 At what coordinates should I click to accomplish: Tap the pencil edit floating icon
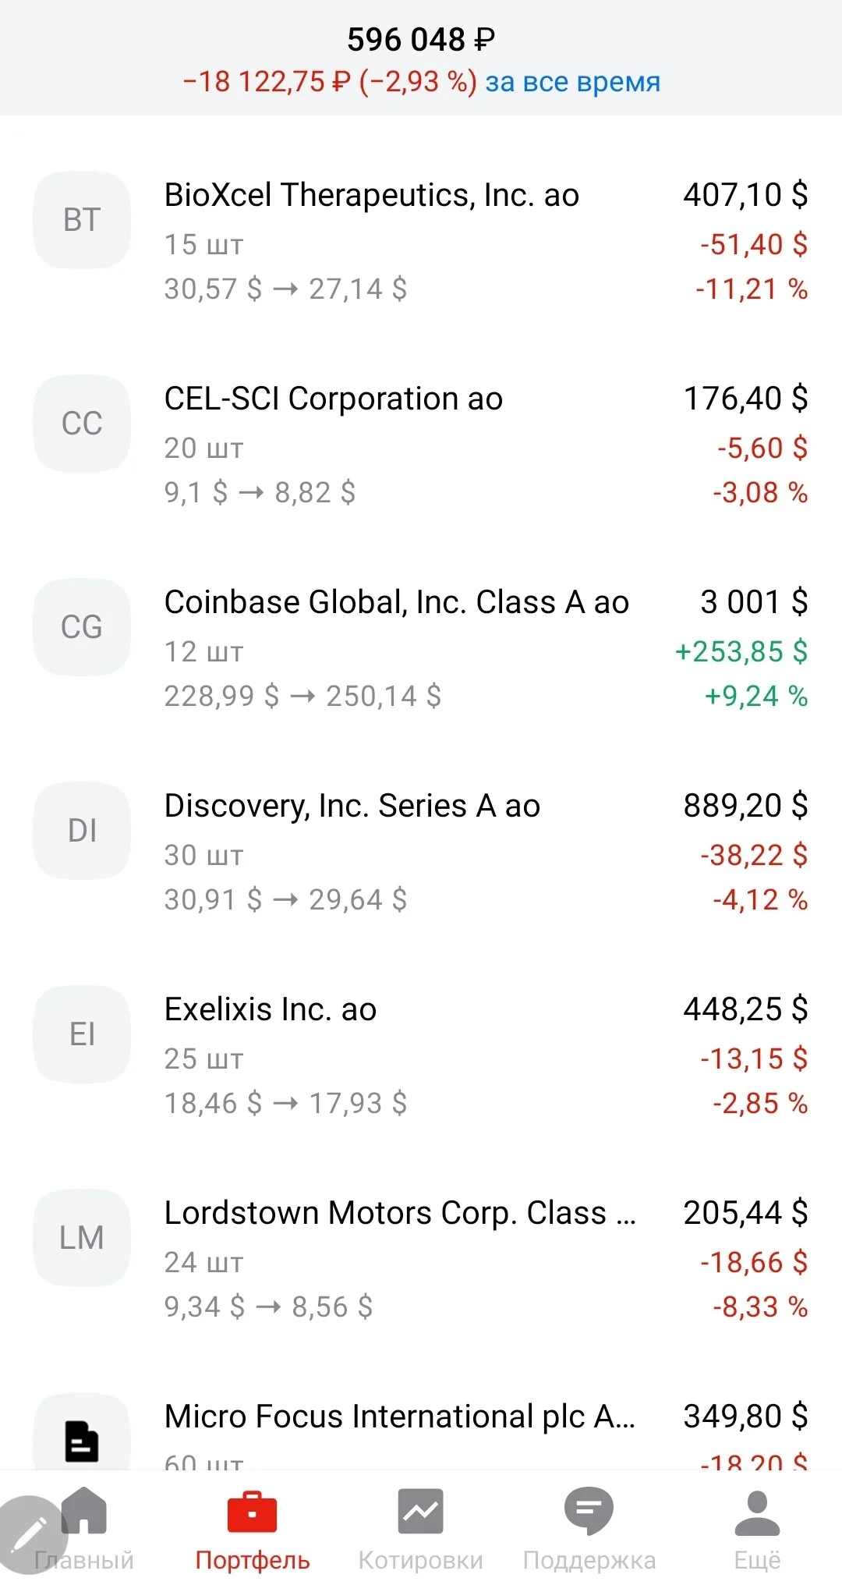(x=31, y=1534)
